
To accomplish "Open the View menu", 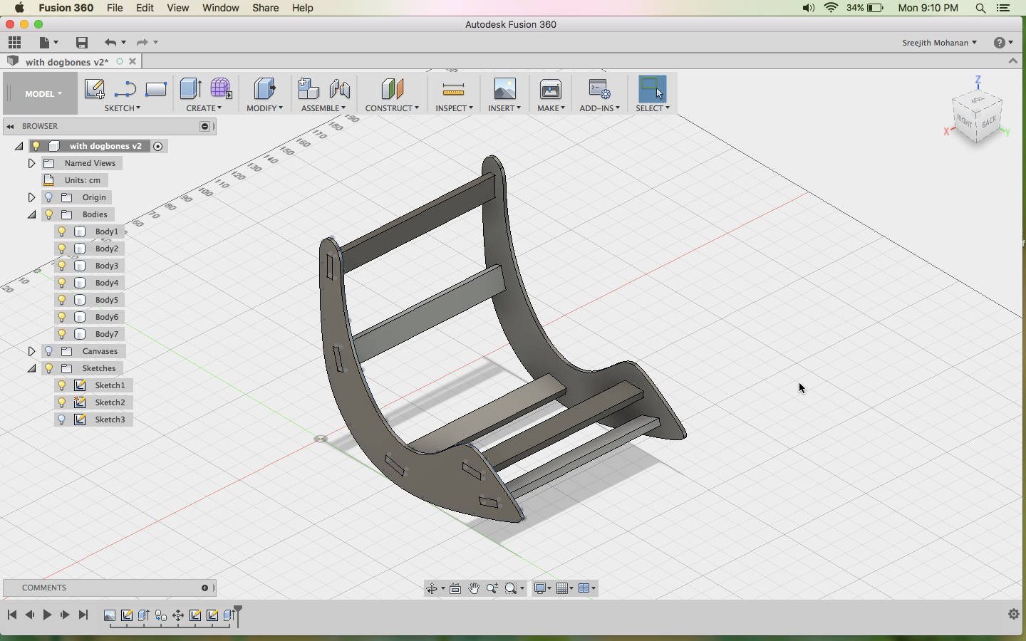I will (x=177, y=8).
